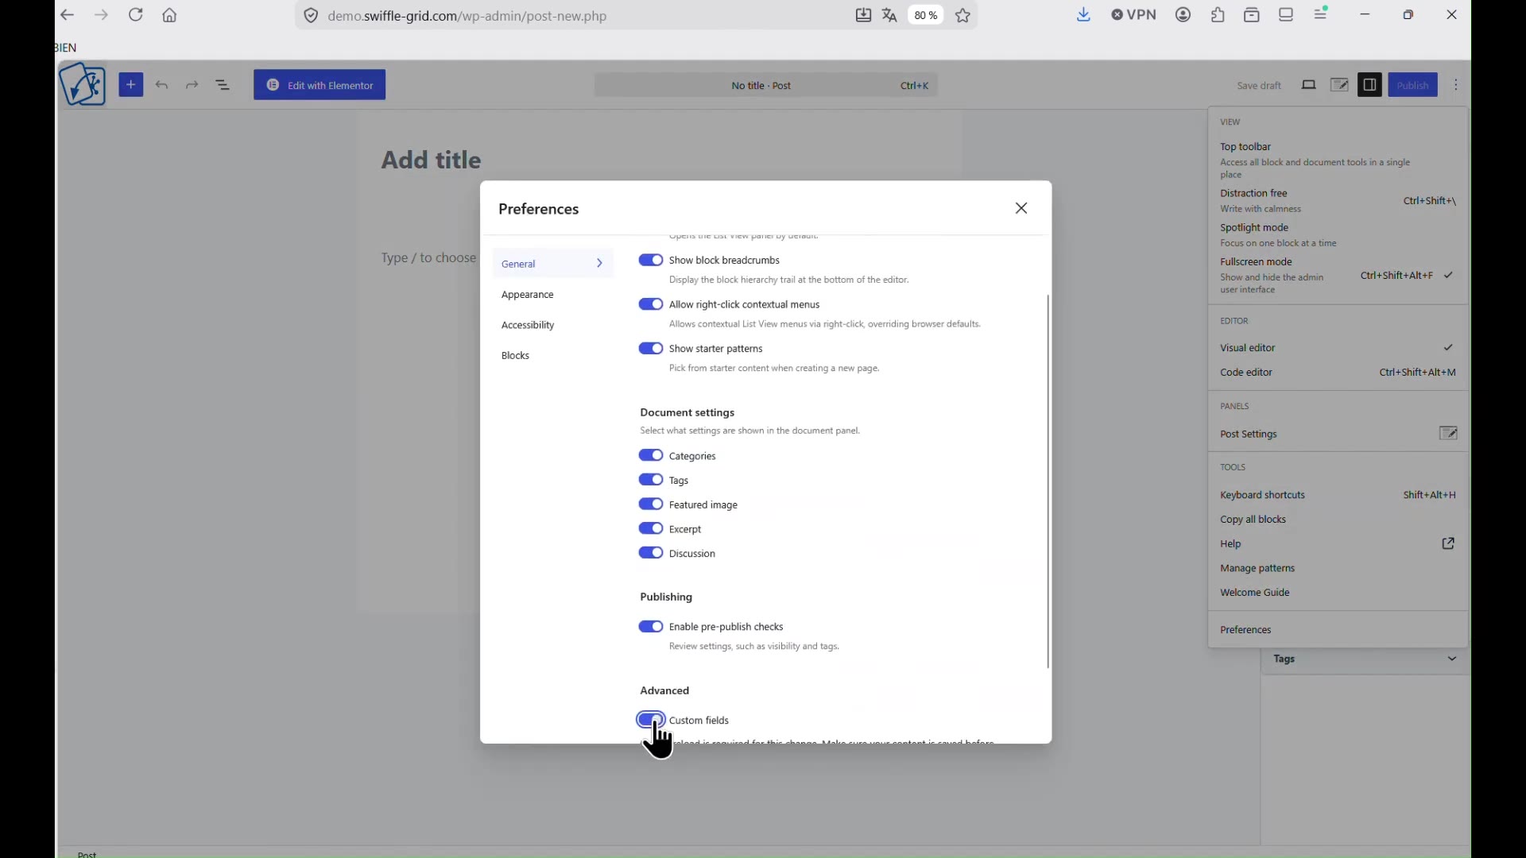Switch to Code editor
Viewport: 1526px width, 858px height.
[1338, 373]
